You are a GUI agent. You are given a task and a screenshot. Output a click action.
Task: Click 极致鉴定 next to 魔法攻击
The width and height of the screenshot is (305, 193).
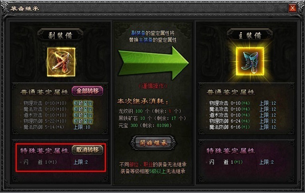click(83, 109)
